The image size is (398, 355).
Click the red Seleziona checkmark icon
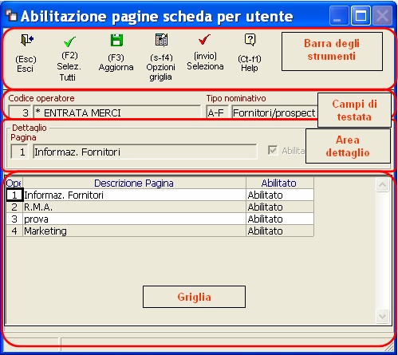(204, 40)
